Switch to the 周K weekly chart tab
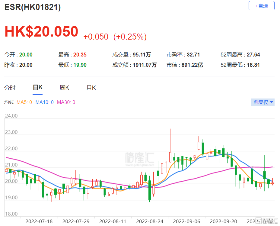 (64, 87)
